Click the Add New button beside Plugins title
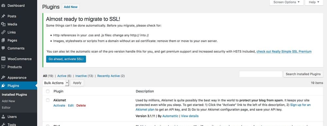Screen dimensions: 327x126 (x=71, y=7)
